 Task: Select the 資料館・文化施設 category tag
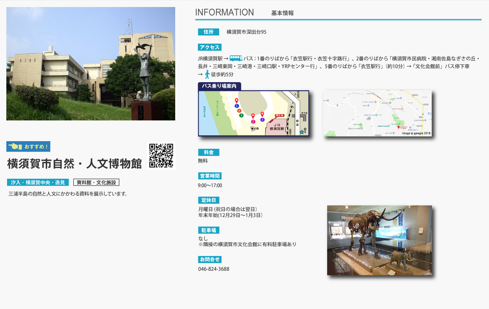96,182
